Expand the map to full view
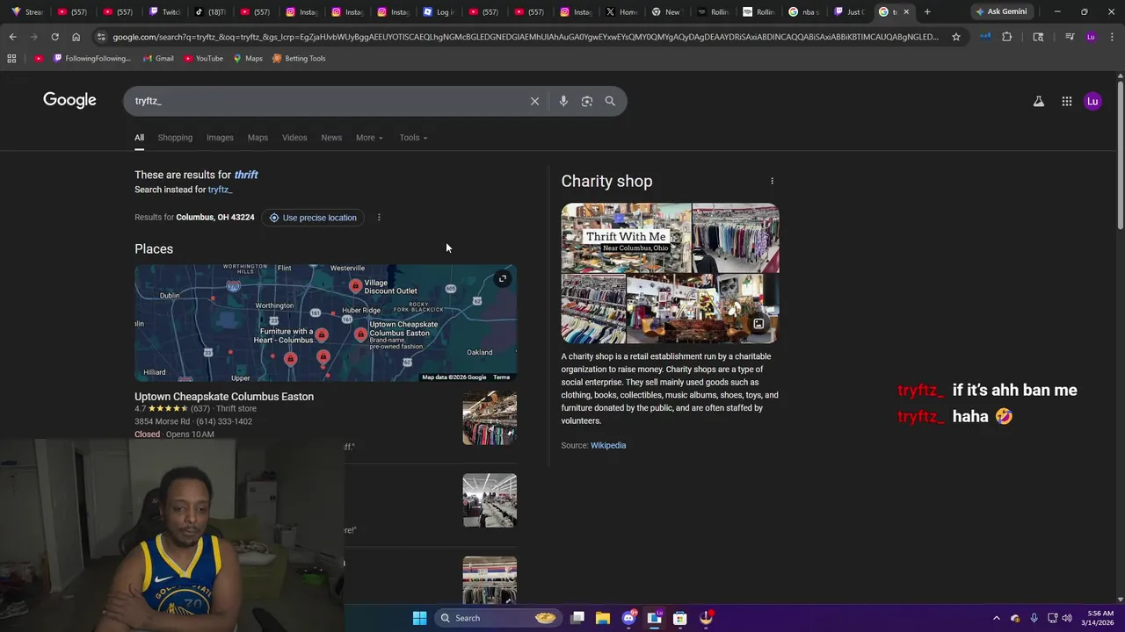Image resolution: width=1125 pixels, height=632 pixels. (502, 279)
